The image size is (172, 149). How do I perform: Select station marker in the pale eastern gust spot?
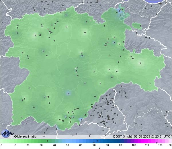[140, 63]
